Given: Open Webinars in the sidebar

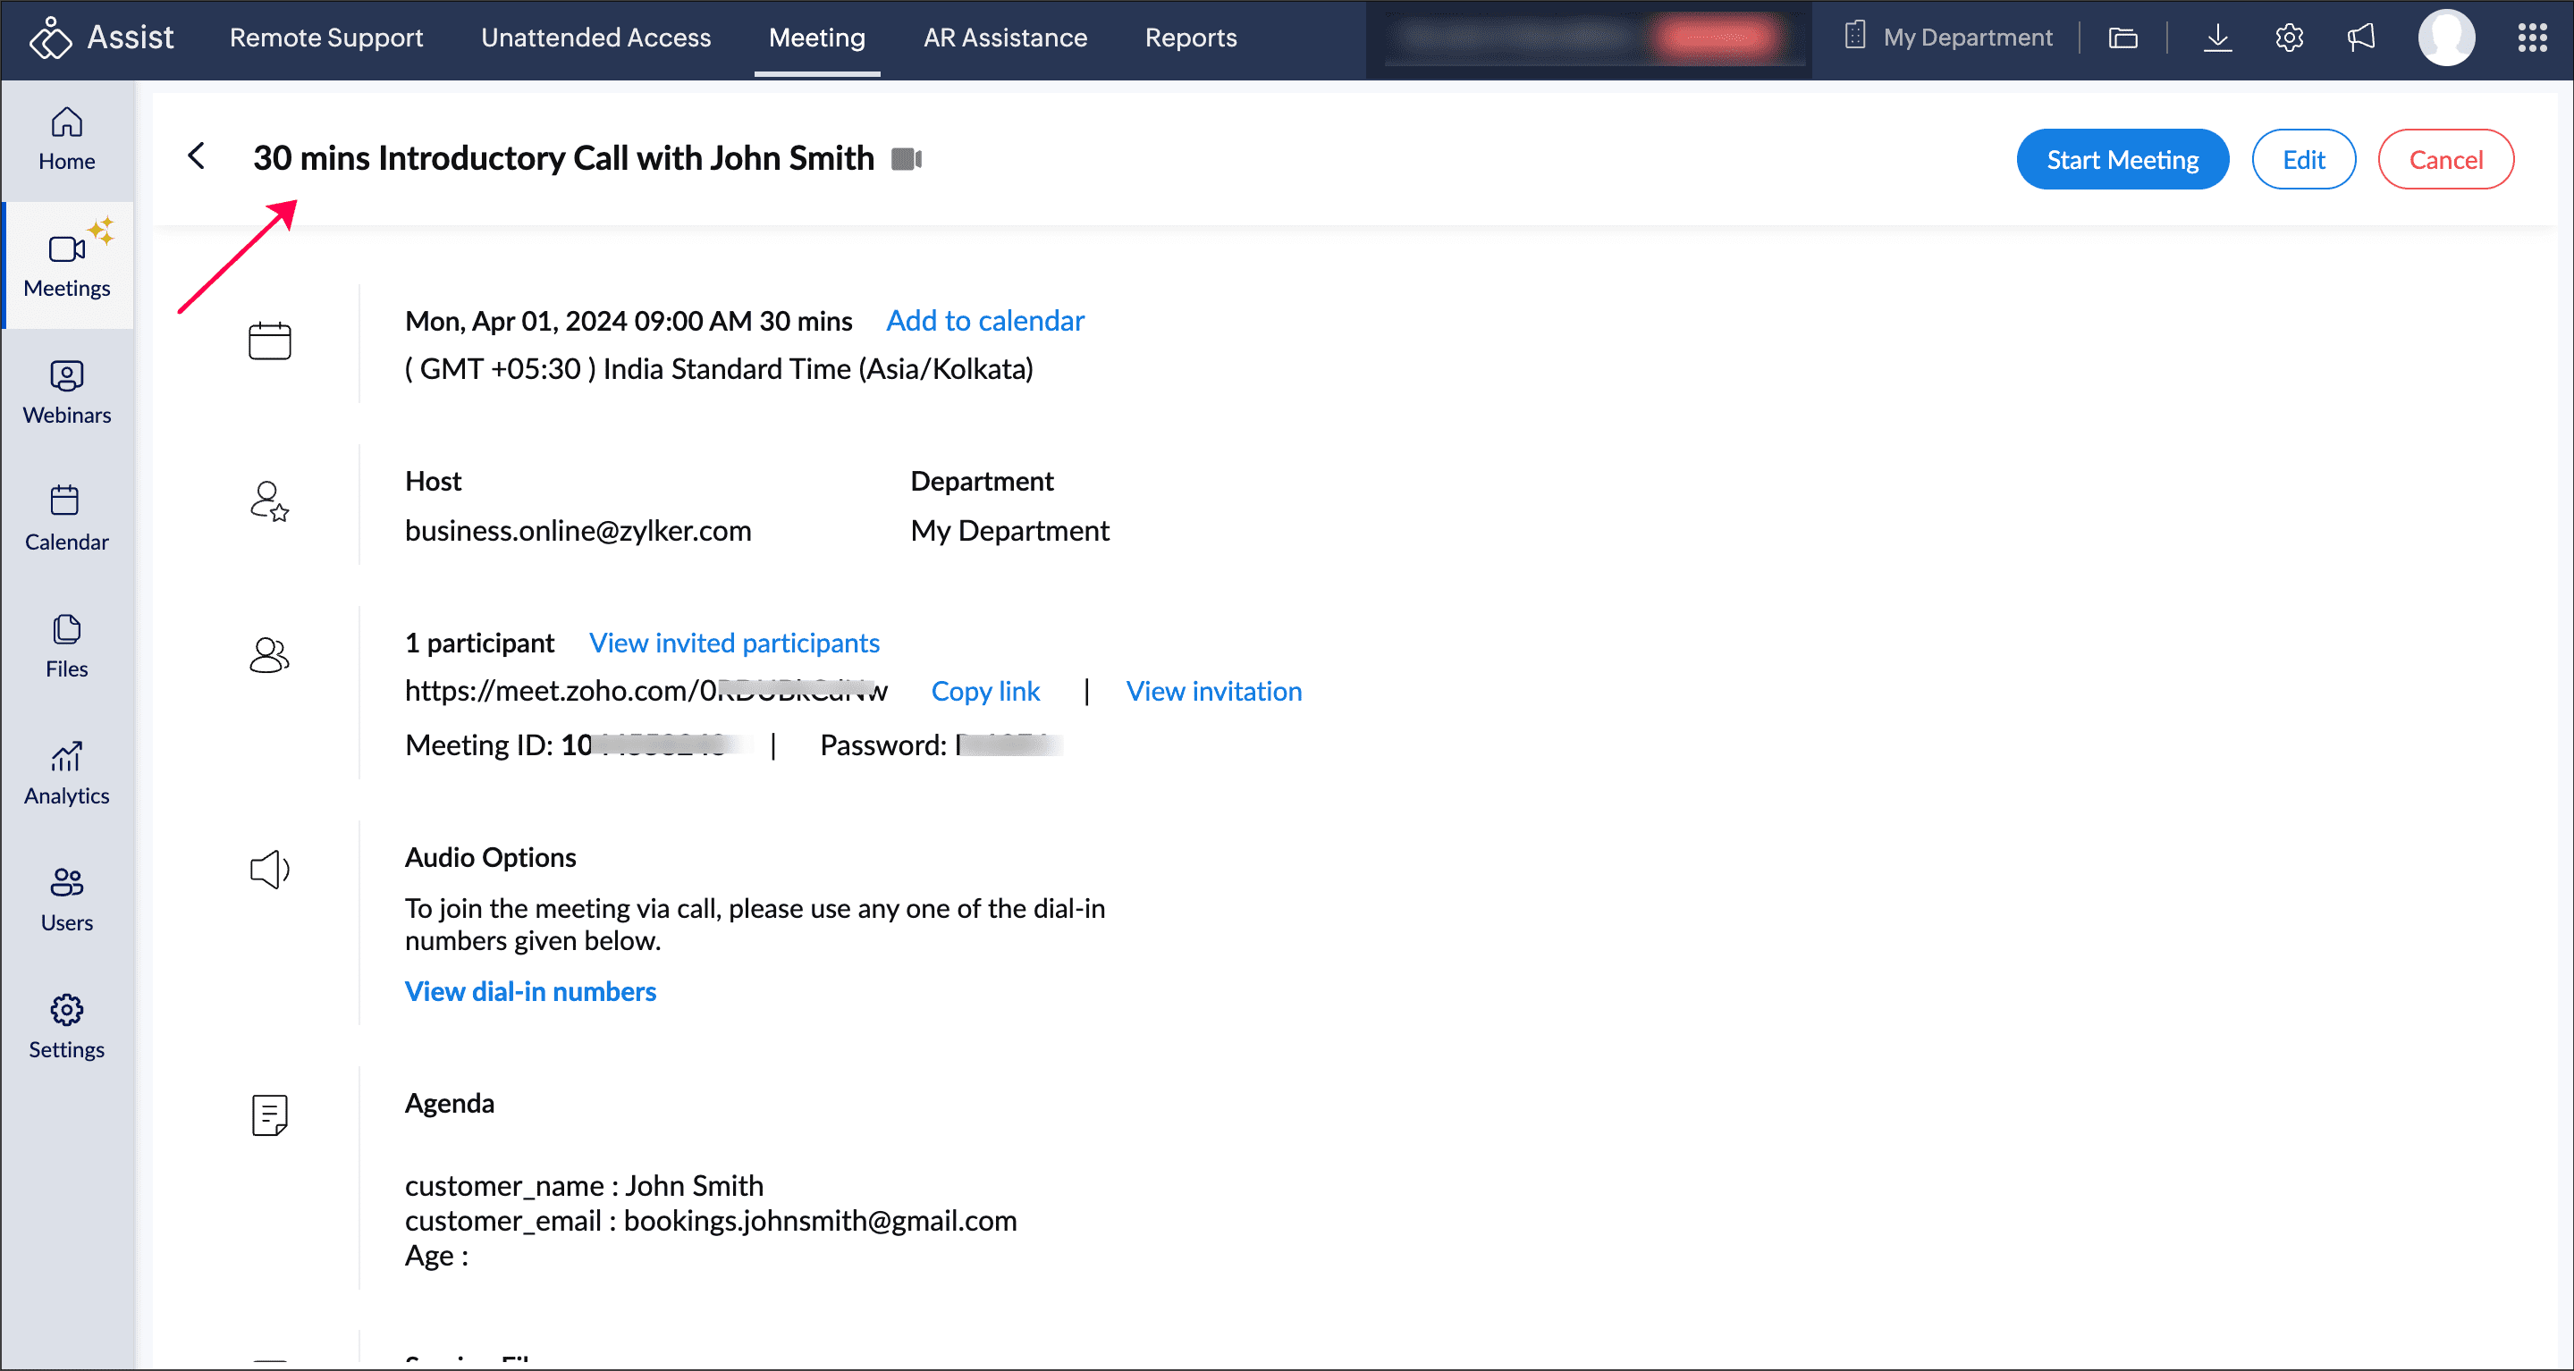Looking at the screenshot, I should tap(66, 392).
